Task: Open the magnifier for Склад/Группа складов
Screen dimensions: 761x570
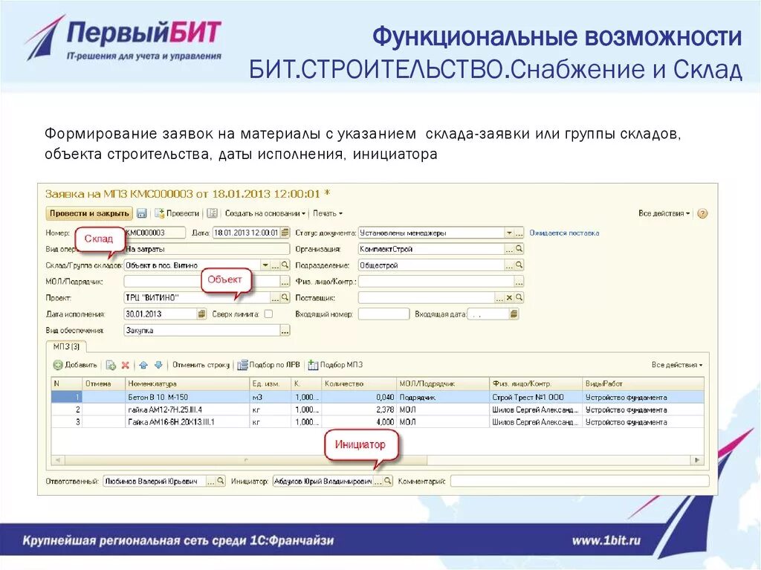Action: [285, 265]
